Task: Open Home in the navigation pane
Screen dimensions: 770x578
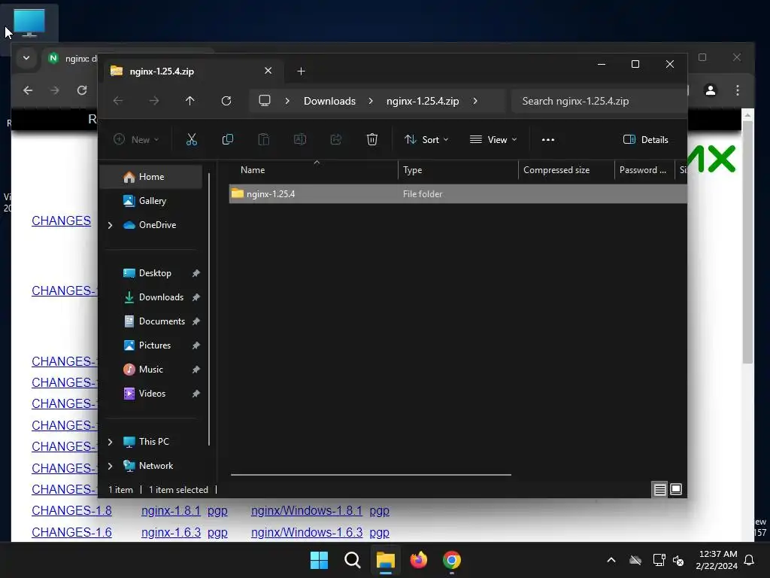Action: click(x=151, y=176)
